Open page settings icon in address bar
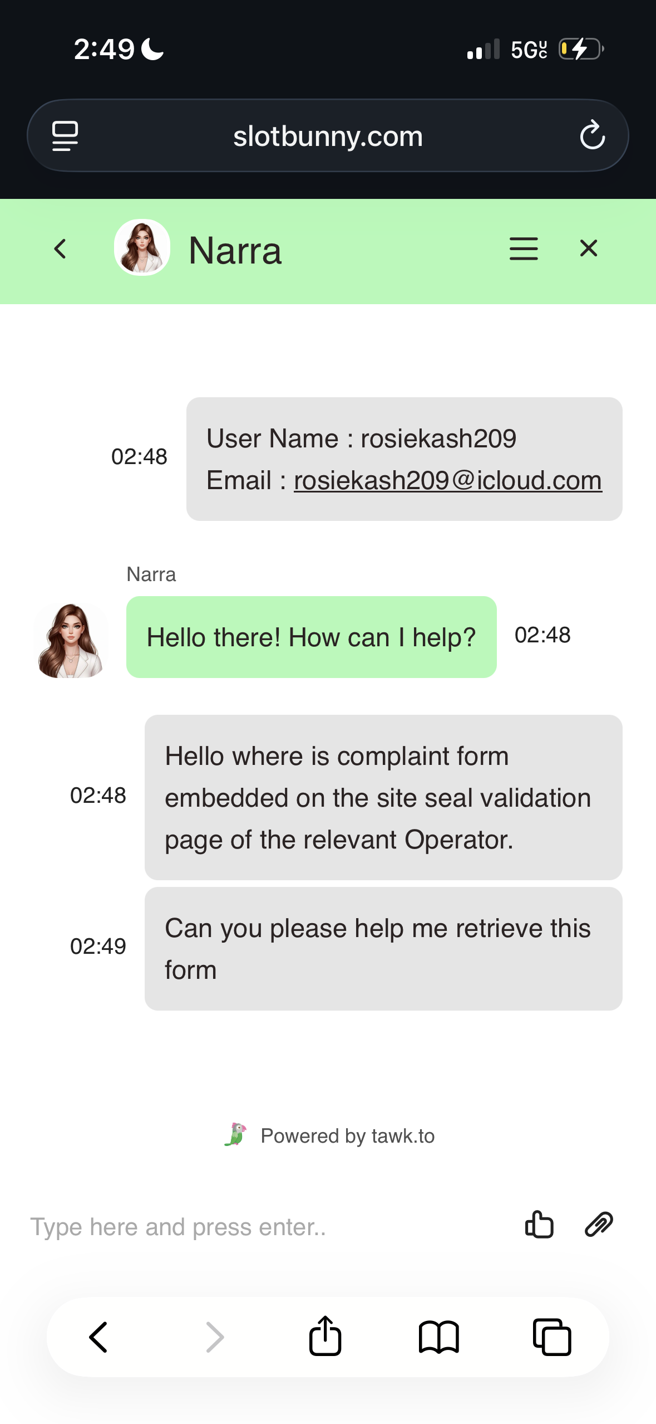Viewport: 656px width, 1424px height. (65, 135)
